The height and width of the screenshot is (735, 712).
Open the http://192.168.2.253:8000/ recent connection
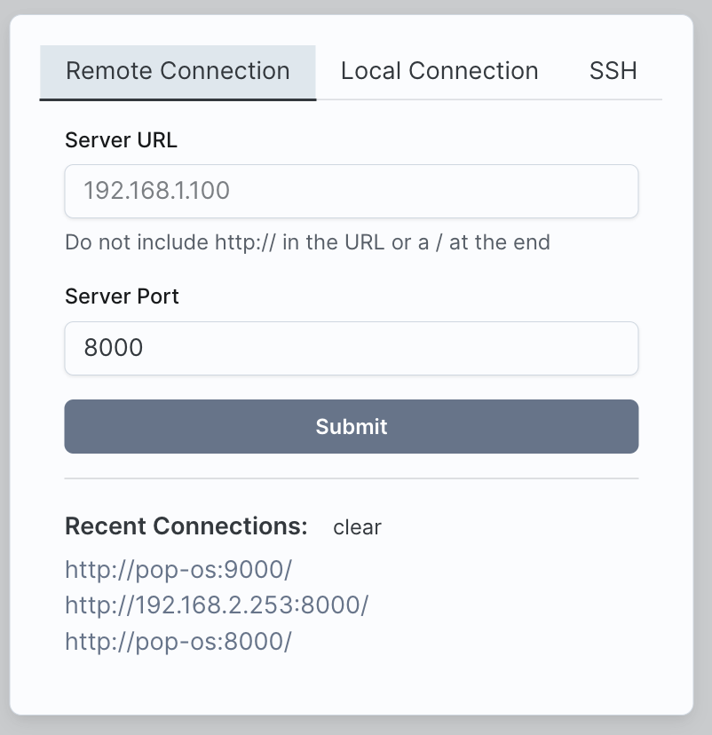coord(217,605)
